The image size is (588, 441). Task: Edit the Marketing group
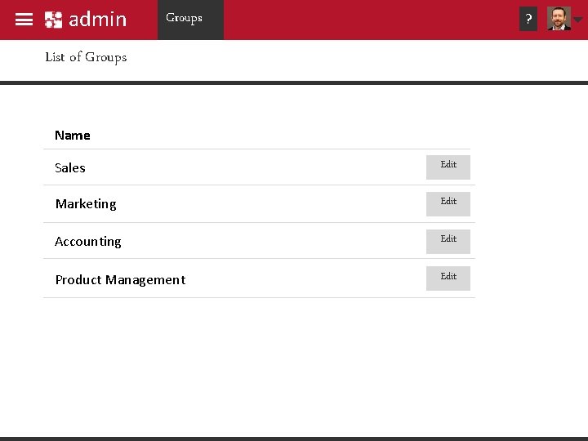448,204
